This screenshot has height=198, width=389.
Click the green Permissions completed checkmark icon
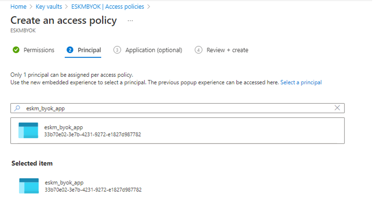[x=16, y=50]
